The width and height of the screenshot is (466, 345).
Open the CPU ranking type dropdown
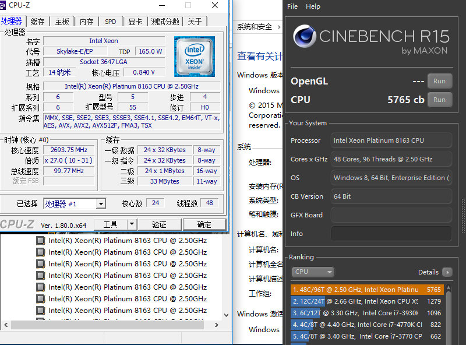[x=313, y=272]
